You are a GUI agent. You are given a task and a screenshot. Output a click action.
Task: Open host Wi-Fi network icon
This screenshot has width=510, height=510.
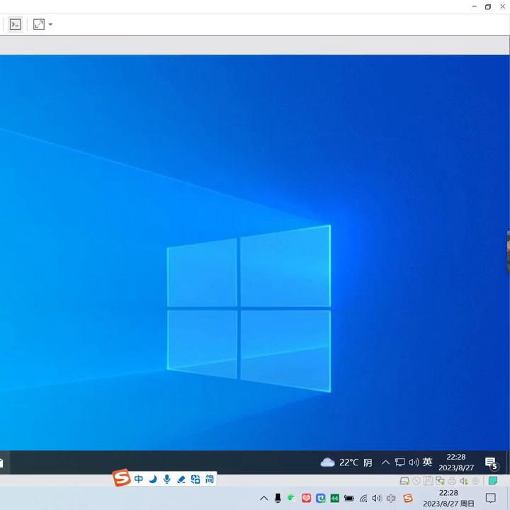tap(363, 498)
